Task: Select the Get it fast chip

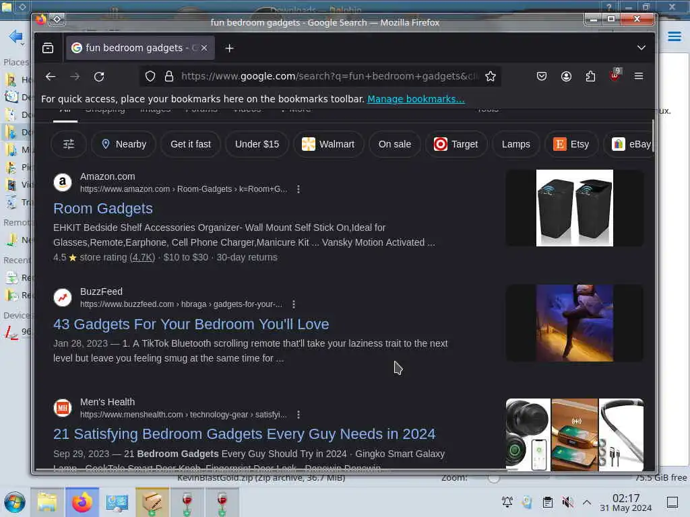Action: click(191, 144)
